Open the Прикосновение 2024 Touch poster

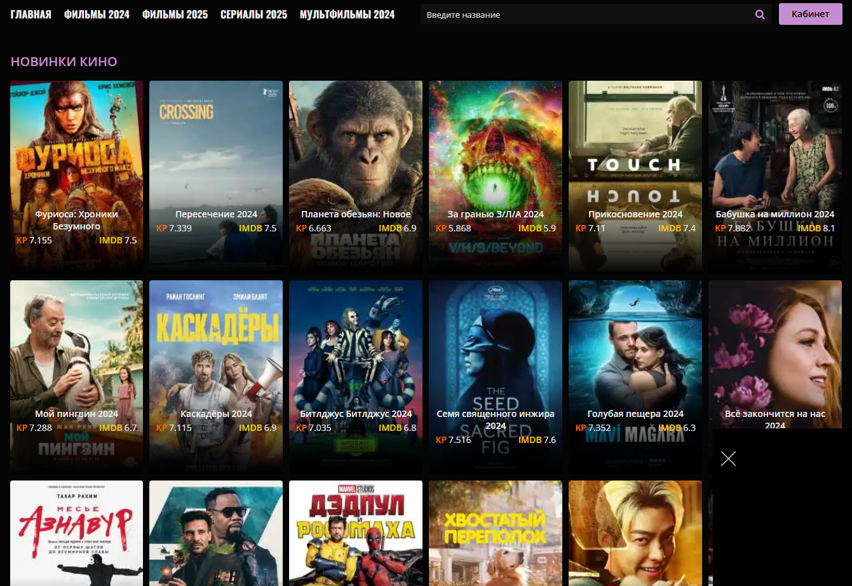[635, 177]
